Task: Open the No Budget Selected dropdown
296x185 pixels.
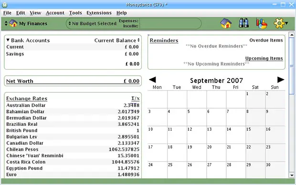Action: coord(93,23)
